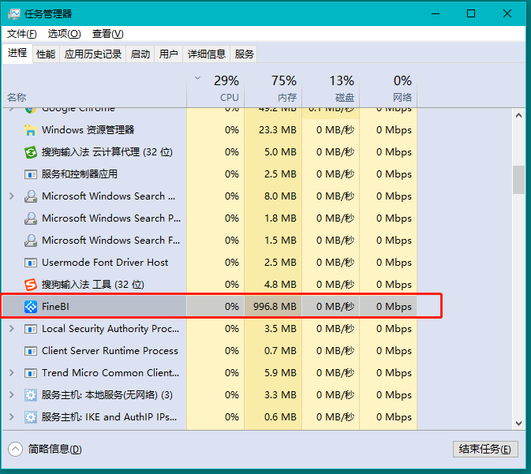Switch to the 应用历史记录 tab
531x474 pixels.
(93, 54)
